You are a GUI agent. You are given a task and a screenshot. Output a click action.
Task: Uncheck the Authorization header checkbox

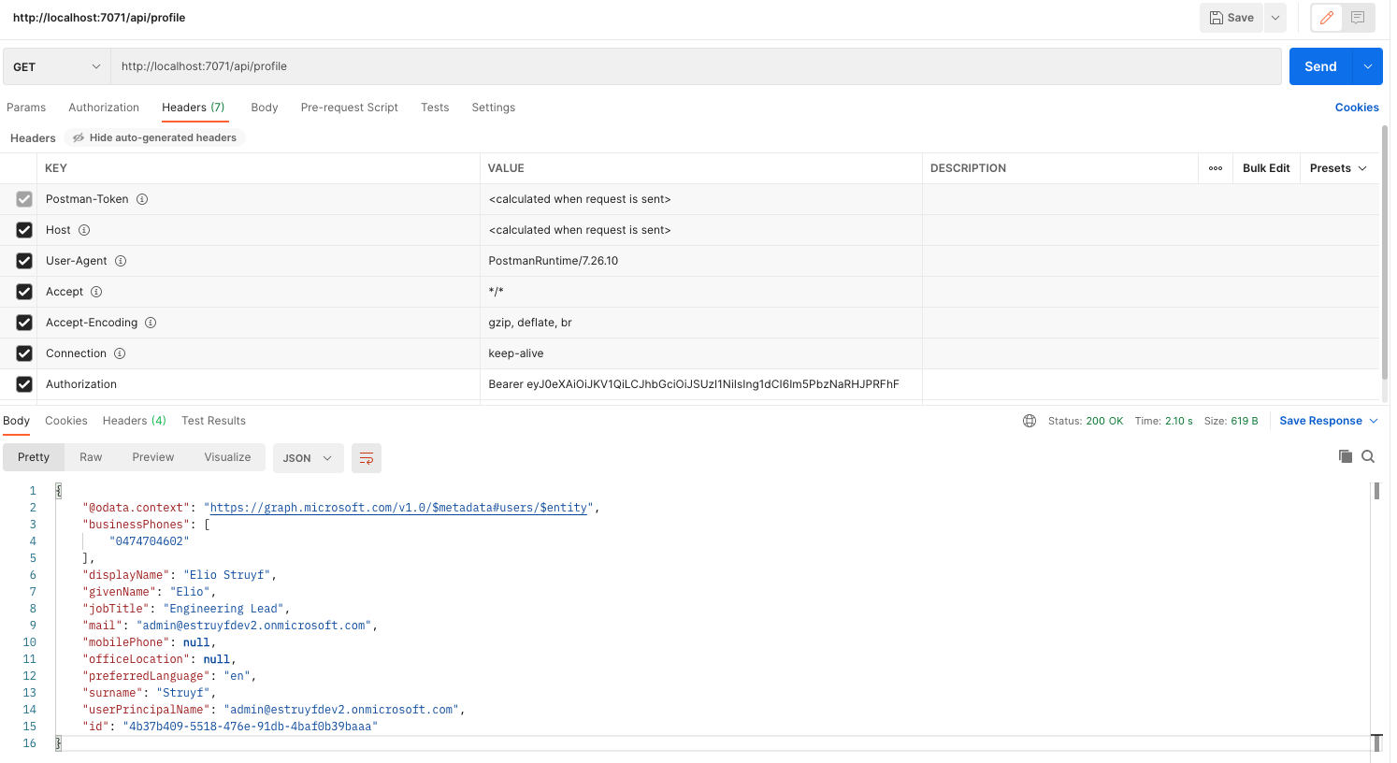(x=24, y=384)
